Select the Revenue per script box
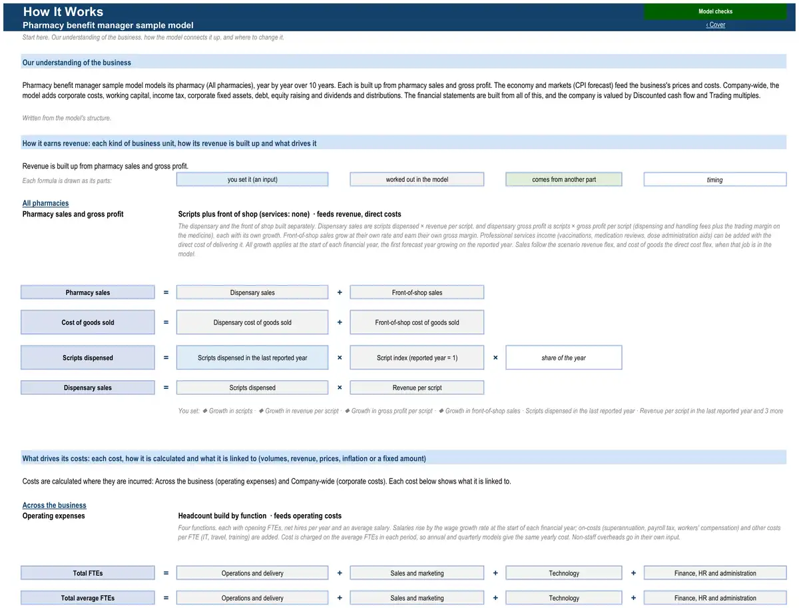The height and width of the screenshot is (608, 799). coord(417,388)
